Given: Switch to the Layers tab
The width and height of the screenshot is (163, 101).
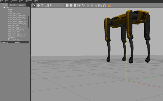Looking at the screenshot, I should click(x=21, y=5).
